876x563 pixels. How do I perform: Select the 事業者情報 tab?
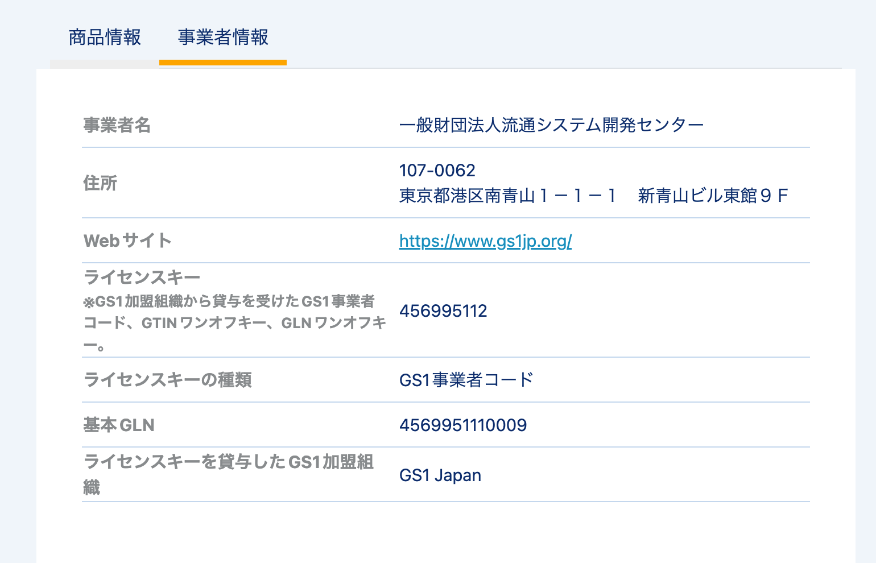pos(222,38)
